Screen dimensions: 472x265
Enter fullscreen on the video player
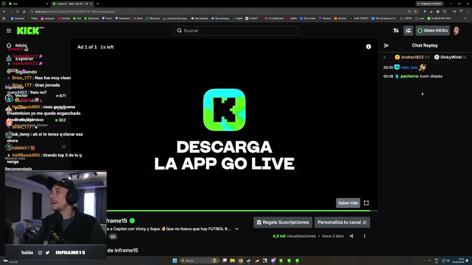click(x=366, y=203)
